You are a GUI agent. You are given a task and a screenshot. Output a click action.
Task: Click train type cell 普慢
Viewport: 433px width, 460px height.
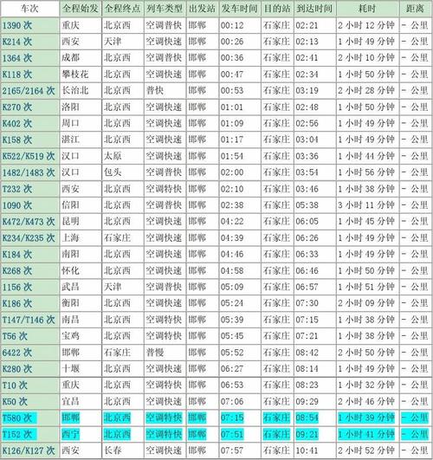155,353
